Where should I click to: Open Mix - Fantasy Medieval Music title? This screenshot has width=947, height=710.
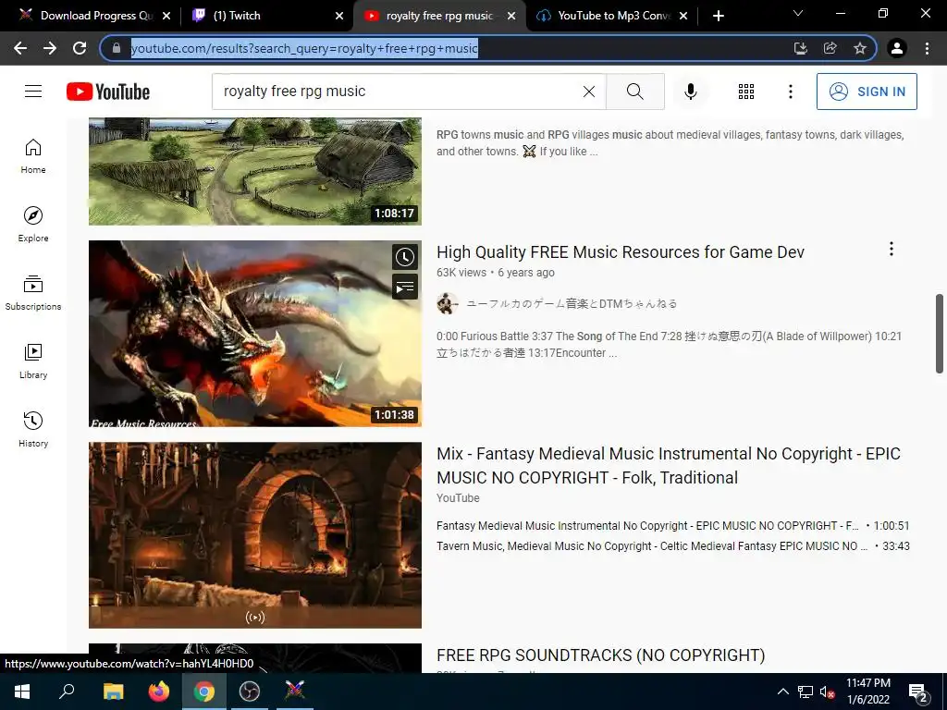coord(669,466)
